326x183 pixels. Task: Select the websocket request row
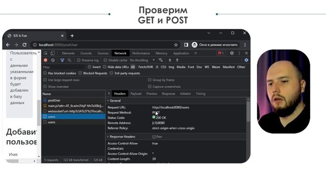73,111
